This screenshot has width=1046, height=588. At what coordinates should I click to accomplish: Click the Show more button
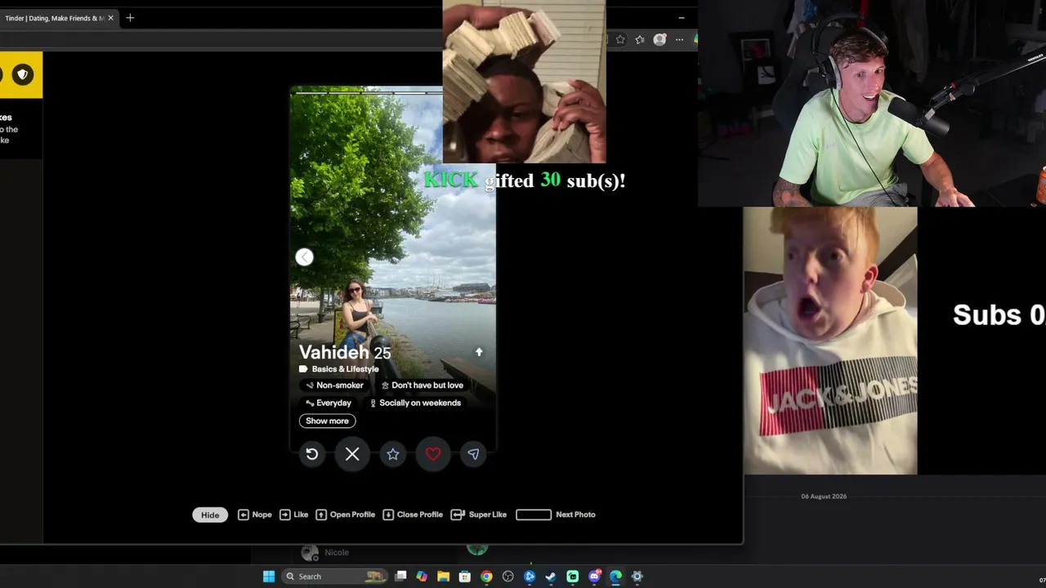pyautogui.click(x=327, y=421)
